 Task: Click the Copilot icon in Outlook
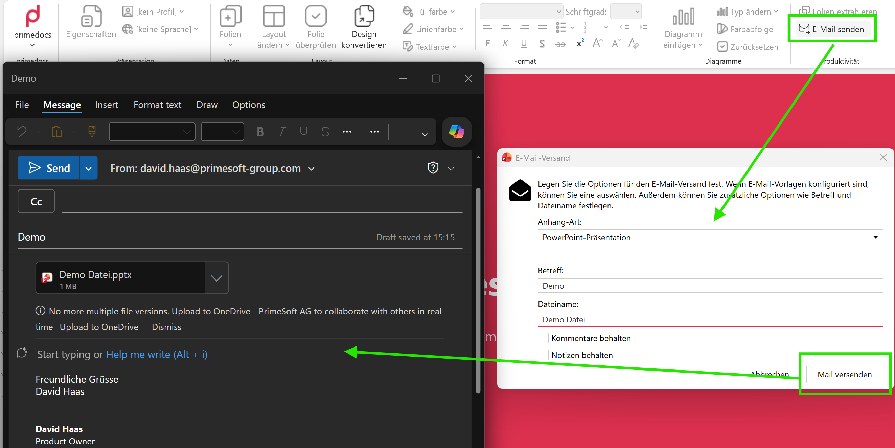click(457, 132)
